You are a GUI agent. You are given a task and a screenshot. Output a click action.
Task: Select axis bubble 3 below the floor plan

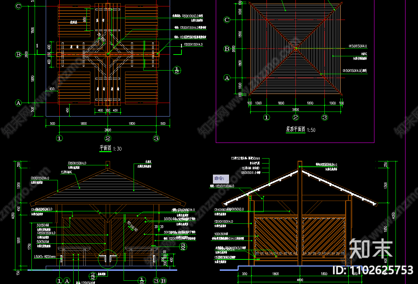156,138
